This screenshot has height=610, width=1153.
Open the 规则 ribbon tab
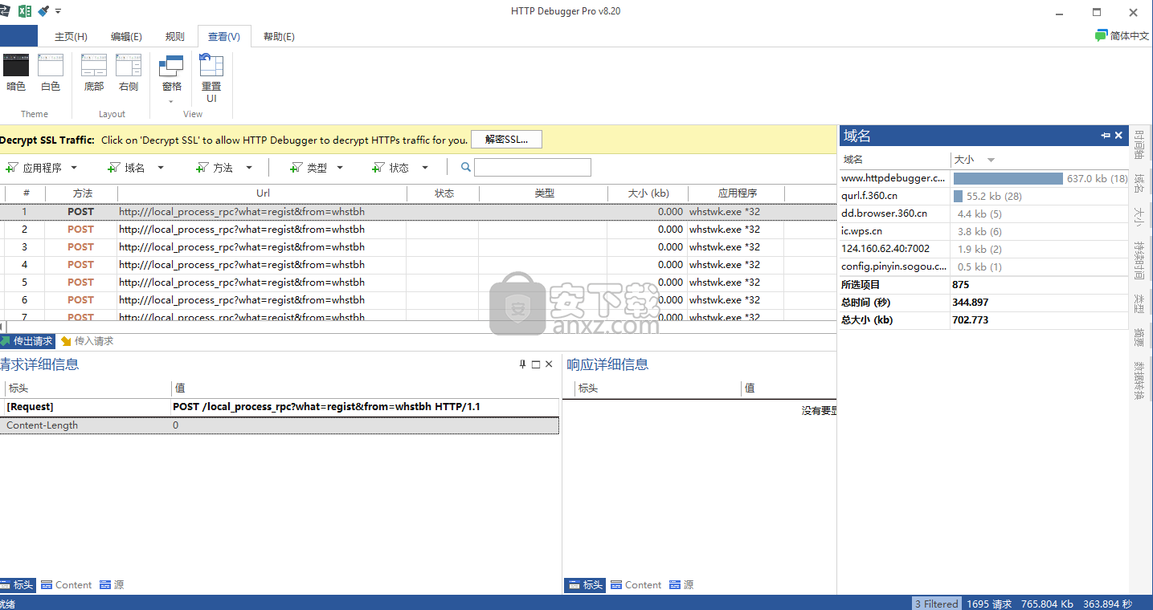(x=174, y=37)
